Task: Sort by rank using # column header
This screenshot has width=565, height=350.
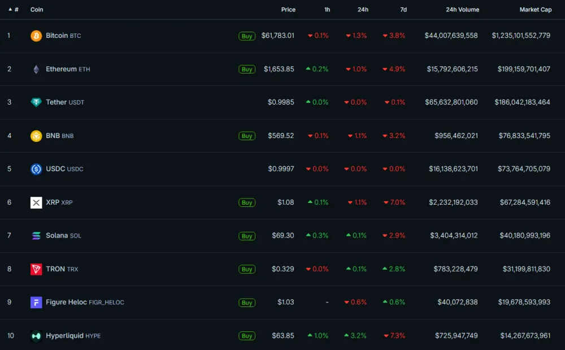Action: pyautogui.click(x=14, y=10)
